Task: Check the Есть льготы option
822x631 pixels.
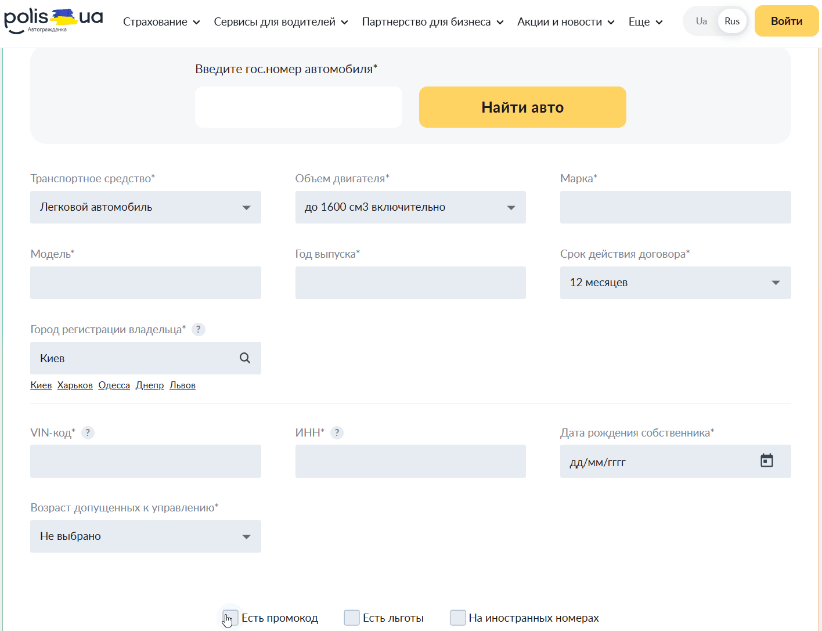Action: click(352, 618)
